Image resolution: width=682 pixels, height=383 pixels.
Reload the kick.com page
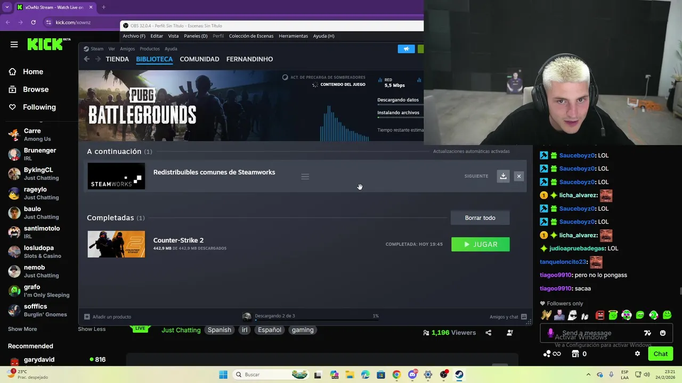pos(33,22)
